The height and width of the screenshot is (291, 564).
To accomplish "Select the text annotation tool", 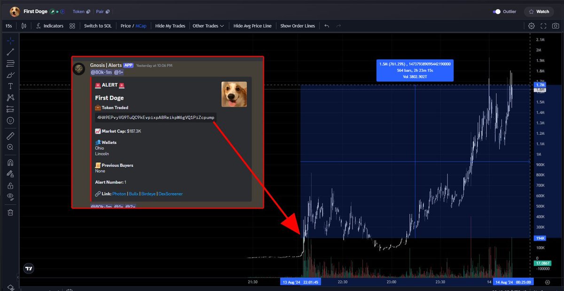I will point(10,87).
